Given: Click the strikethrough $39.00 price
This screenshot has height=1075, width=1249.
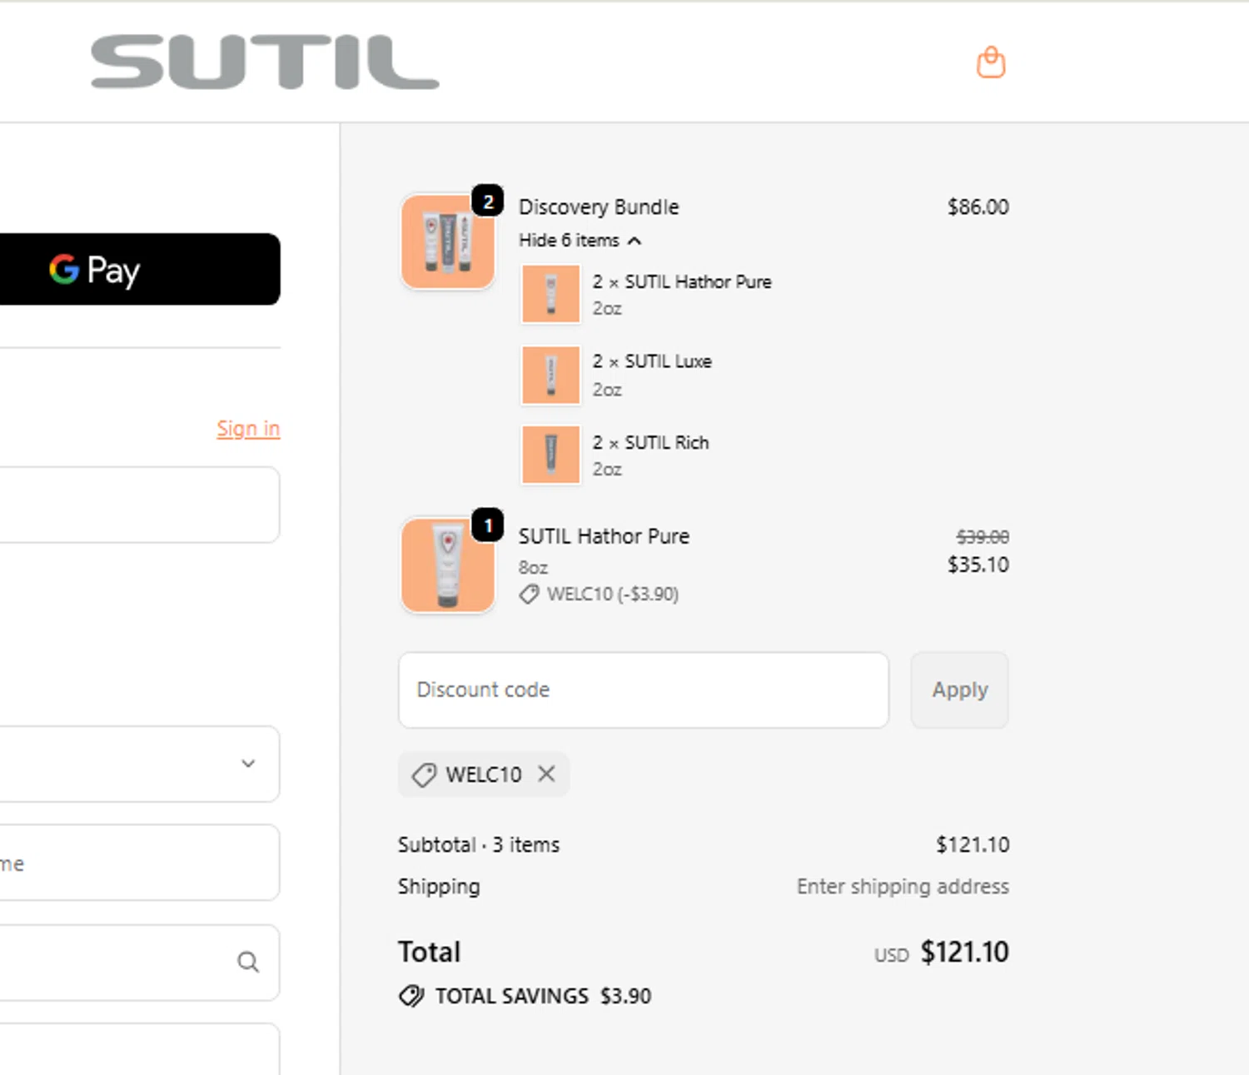Looking at the screenshot, I should (983, 537).
